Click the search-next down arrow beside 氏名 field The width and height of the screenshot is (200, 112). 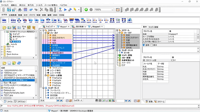point(58,101)
